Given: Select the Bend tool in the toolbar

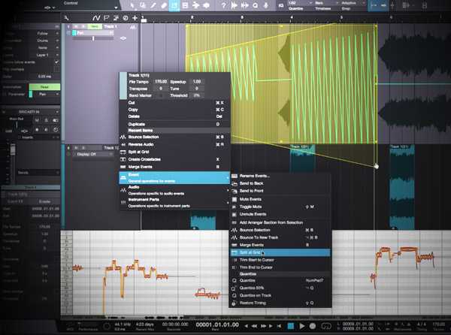Looking at the screenshot, I should (196, 5).
